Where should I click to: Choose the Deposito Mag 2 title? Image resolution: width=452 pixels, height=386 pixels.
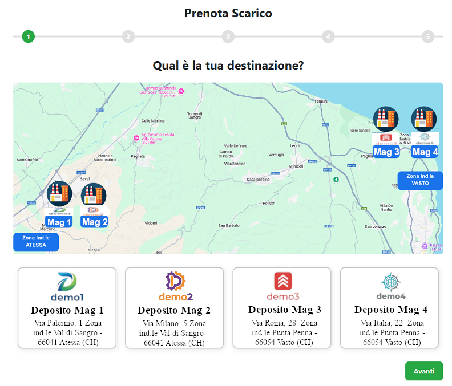(174, 310)
